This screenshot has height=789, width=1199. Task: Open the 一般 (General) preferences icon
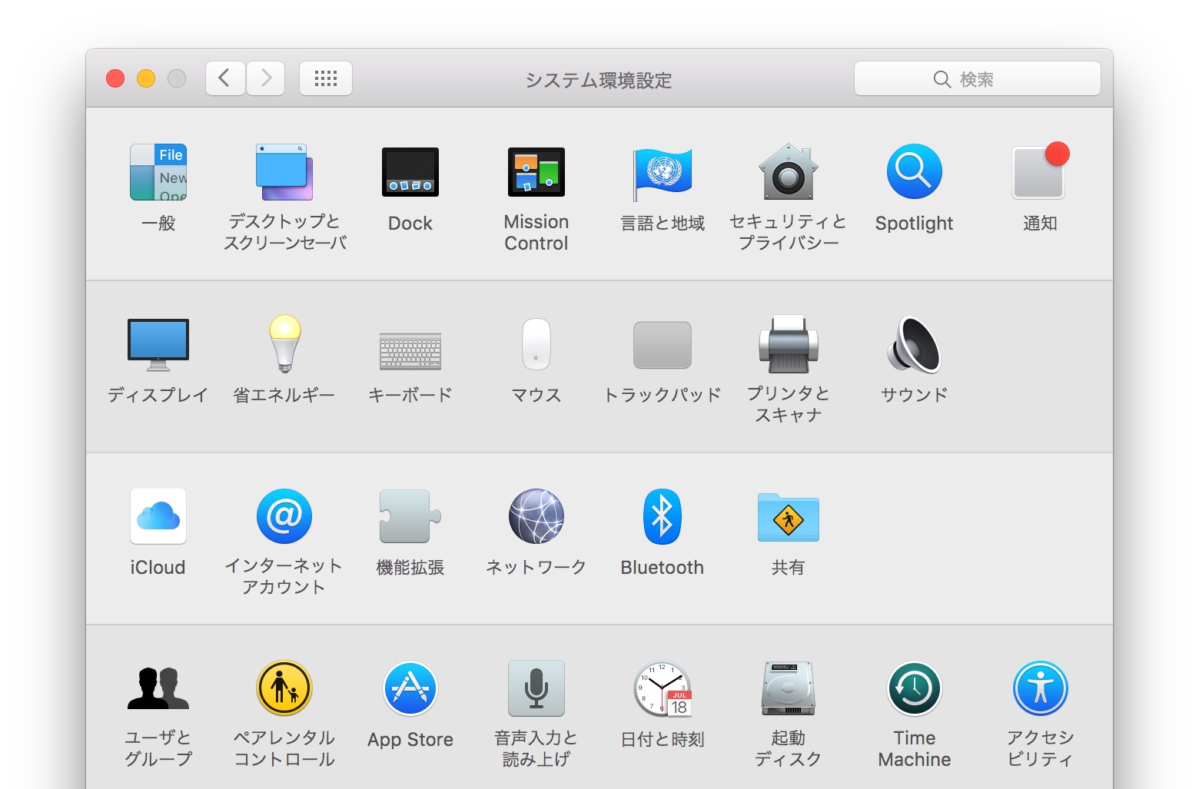click(x=158, y=172)
